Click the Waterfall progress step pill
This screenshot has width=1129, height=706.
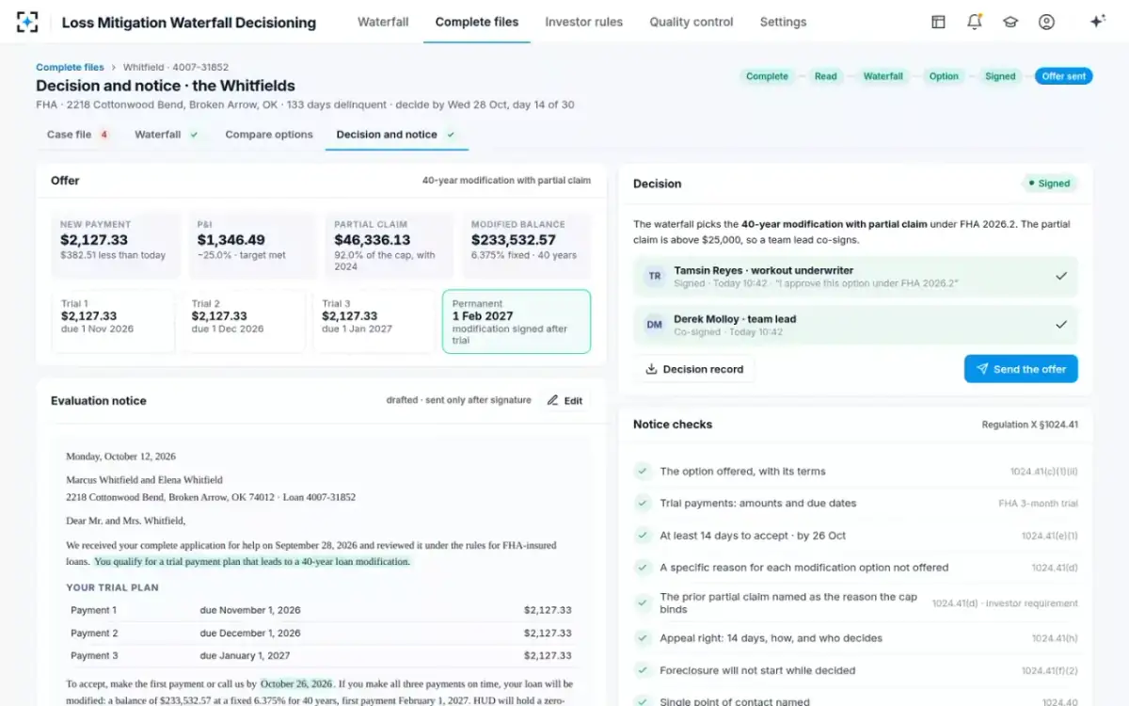883,76
